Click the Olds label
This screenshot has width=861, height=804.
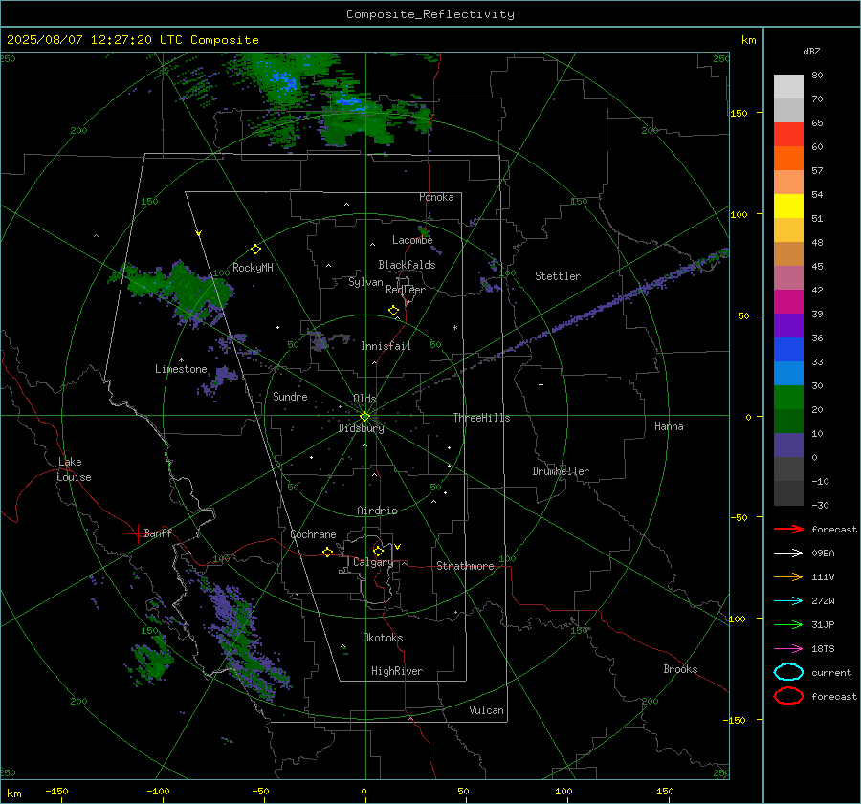coord(364,399)
